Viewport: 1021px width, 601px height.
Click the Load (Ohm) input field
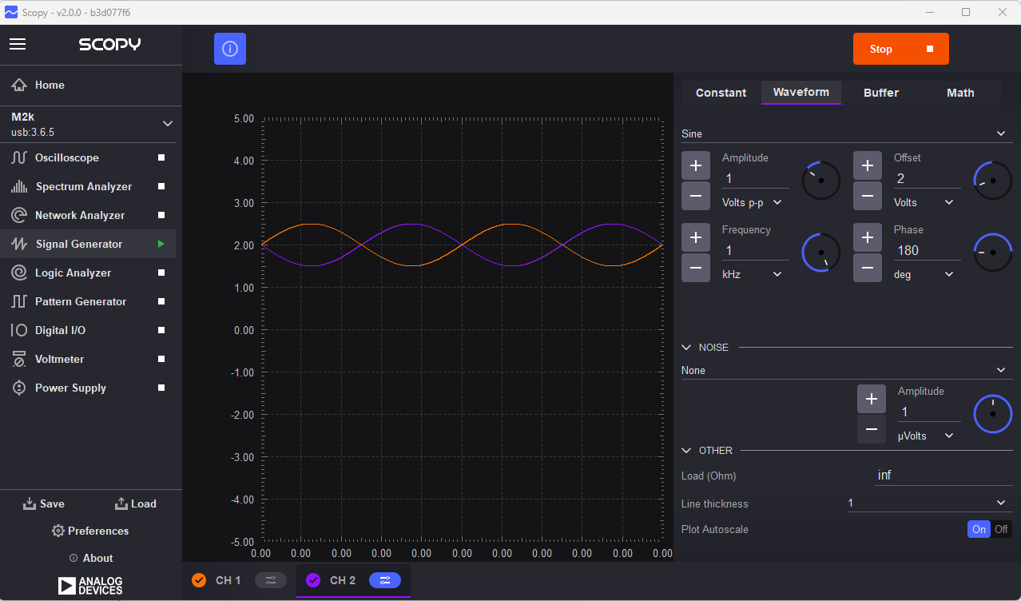click(x=944, y=476)
